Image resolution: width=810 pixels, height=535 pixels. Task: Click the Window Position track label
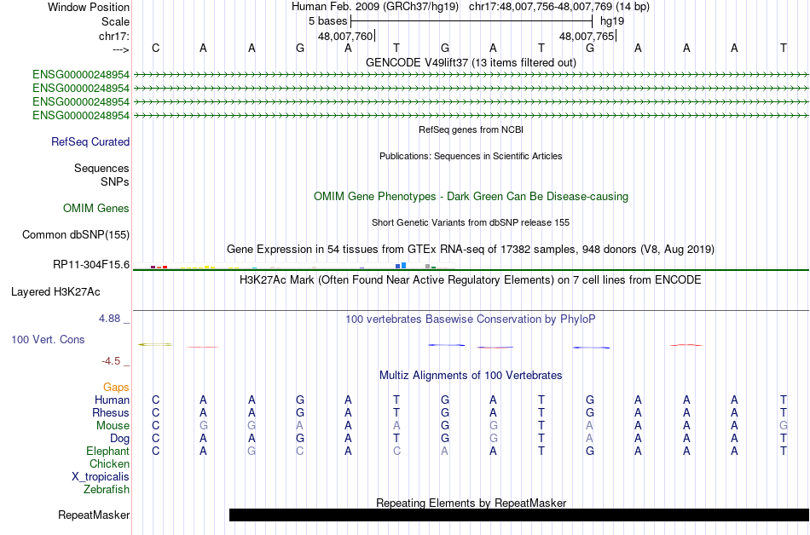(x=89, y=7)
